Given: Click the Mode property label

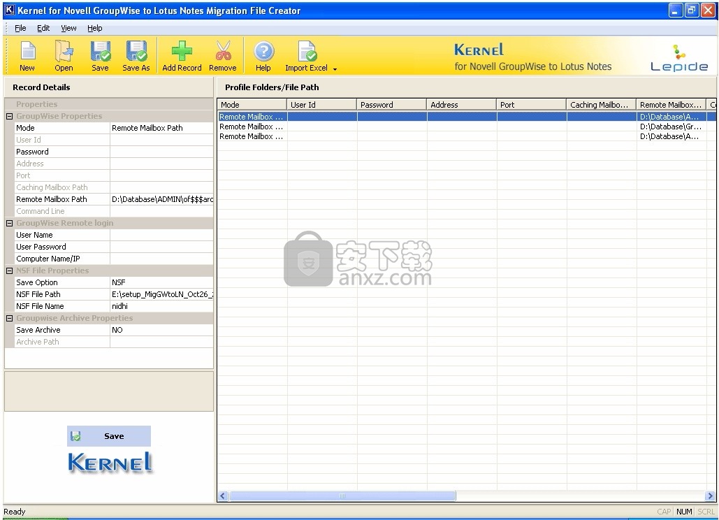Looking at the screenshot, I should pyautogui.click(x=25, y=128).
